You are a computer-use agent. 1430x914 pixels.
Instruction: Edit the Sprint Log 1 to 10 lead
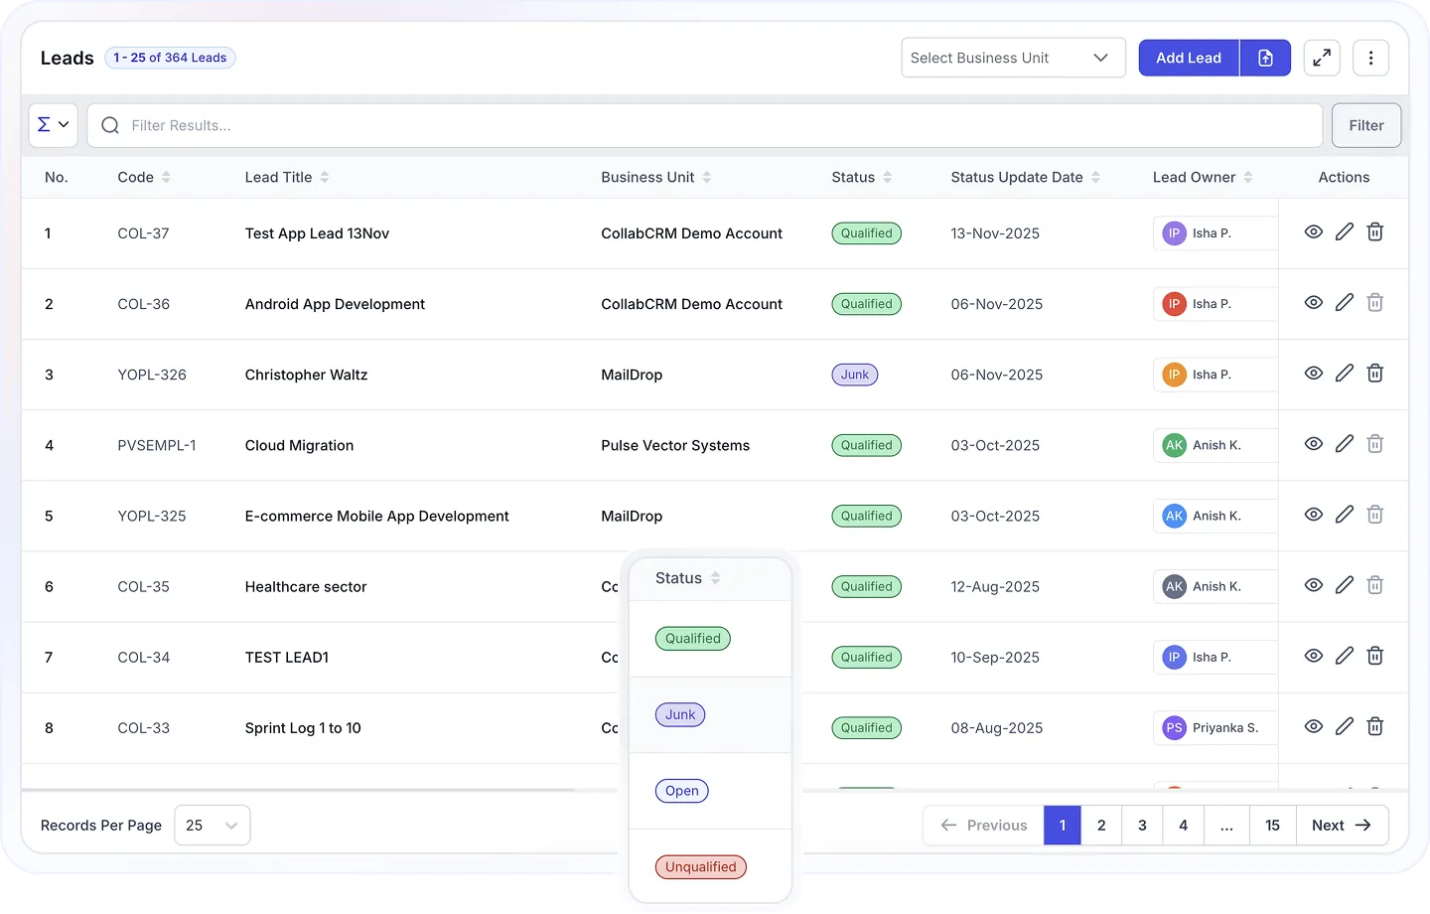pos(1344,727)
